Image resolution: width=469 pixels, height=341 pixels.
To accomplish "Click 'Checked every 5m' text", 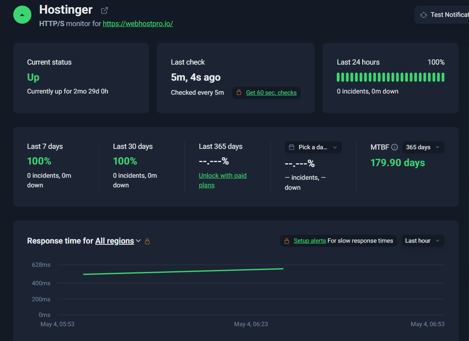I will click(x=197, y=93).
